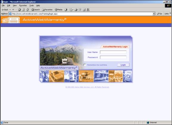Click the address bar URL field
The image size is (172, 125).
coord(82,14)
